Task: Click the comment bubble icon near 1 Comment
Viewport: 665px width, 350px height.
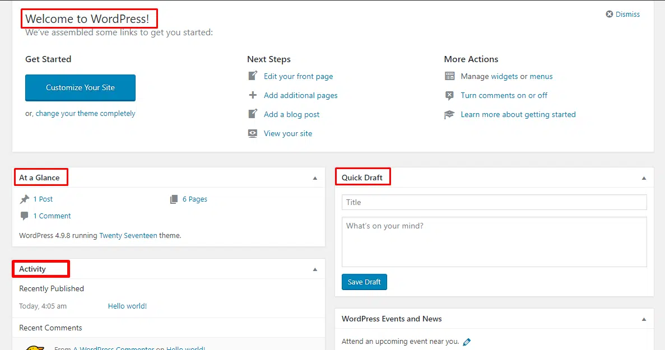Action: 24,216
